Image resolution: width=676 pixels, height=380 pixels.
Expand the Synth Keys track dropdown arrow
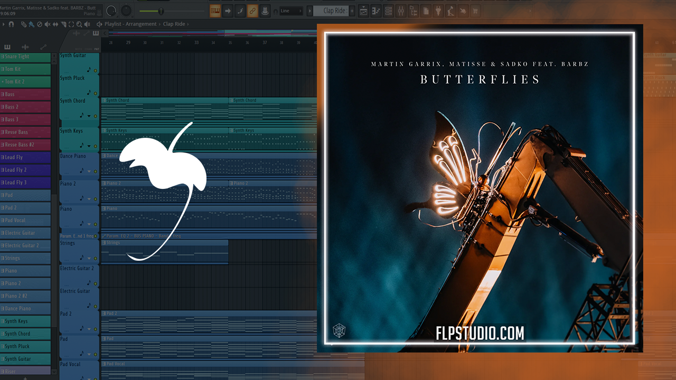tap(89, 146)
